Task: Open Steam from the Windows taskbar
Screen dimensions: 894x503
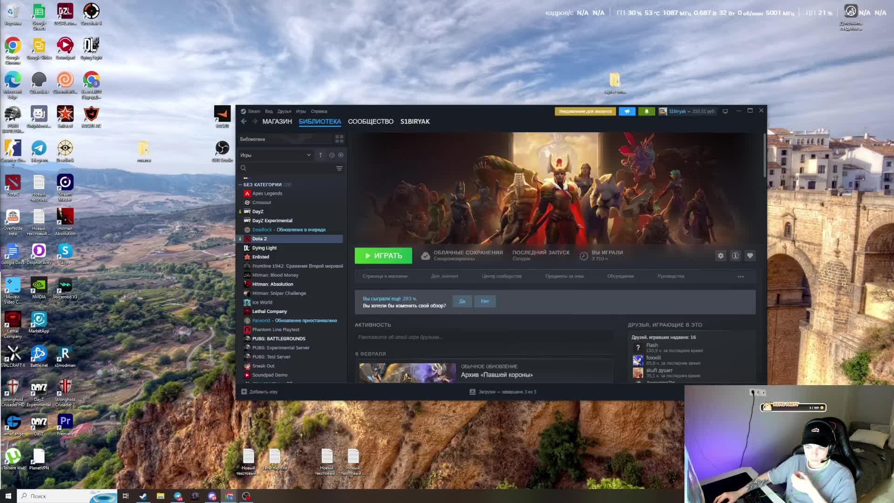Action: [x=143, y=496]
